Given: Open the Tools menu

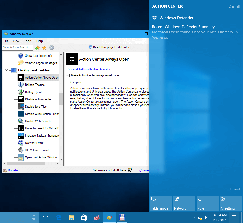Looking at the screenshot, I should (28, 41).
